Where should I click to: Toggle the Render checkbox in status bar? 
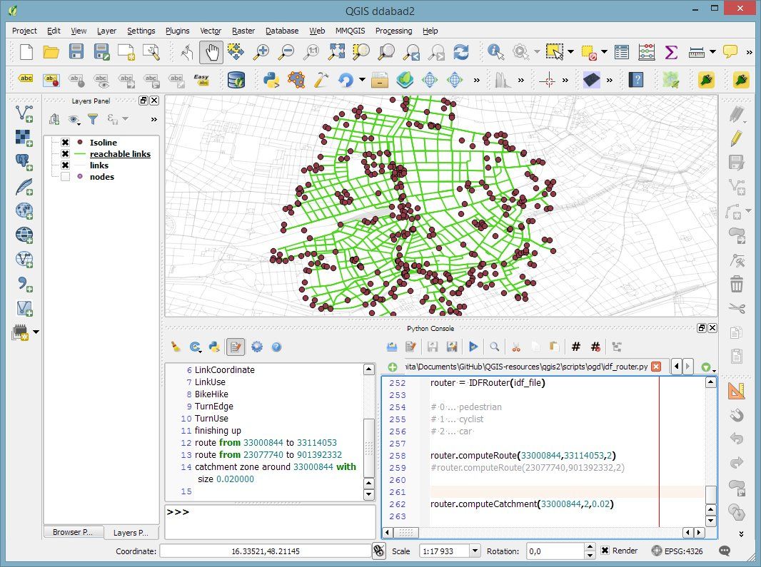point(605,551)
